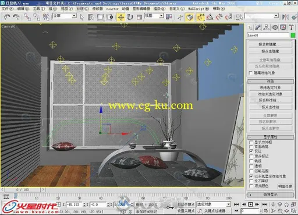The height and width of the screenshot is (215, 298).
Task: Activate the Select and Rotate tool
Action: [130, 17]
